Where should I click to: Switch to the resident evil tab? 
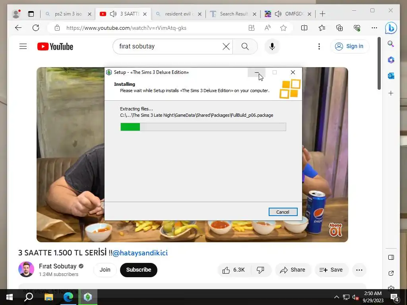pyautogui.click(x=179, y=14)
